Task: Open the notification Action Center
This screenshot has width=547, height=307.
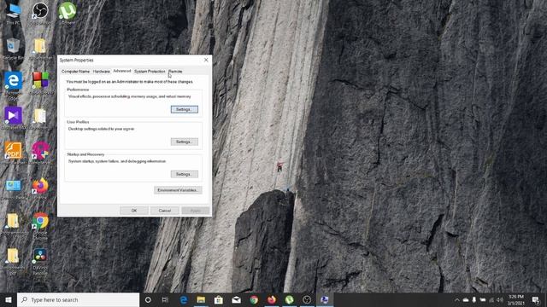Action: click(536, 299)
